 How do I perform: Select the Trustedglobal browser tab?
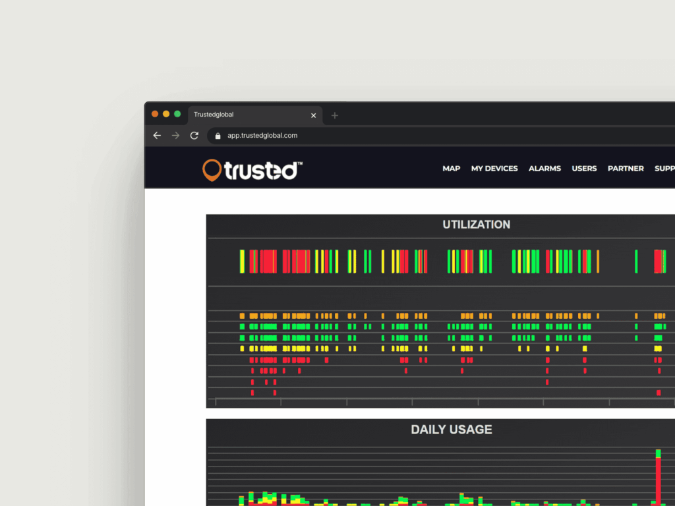pyautogui.click(x=244, y=115)
